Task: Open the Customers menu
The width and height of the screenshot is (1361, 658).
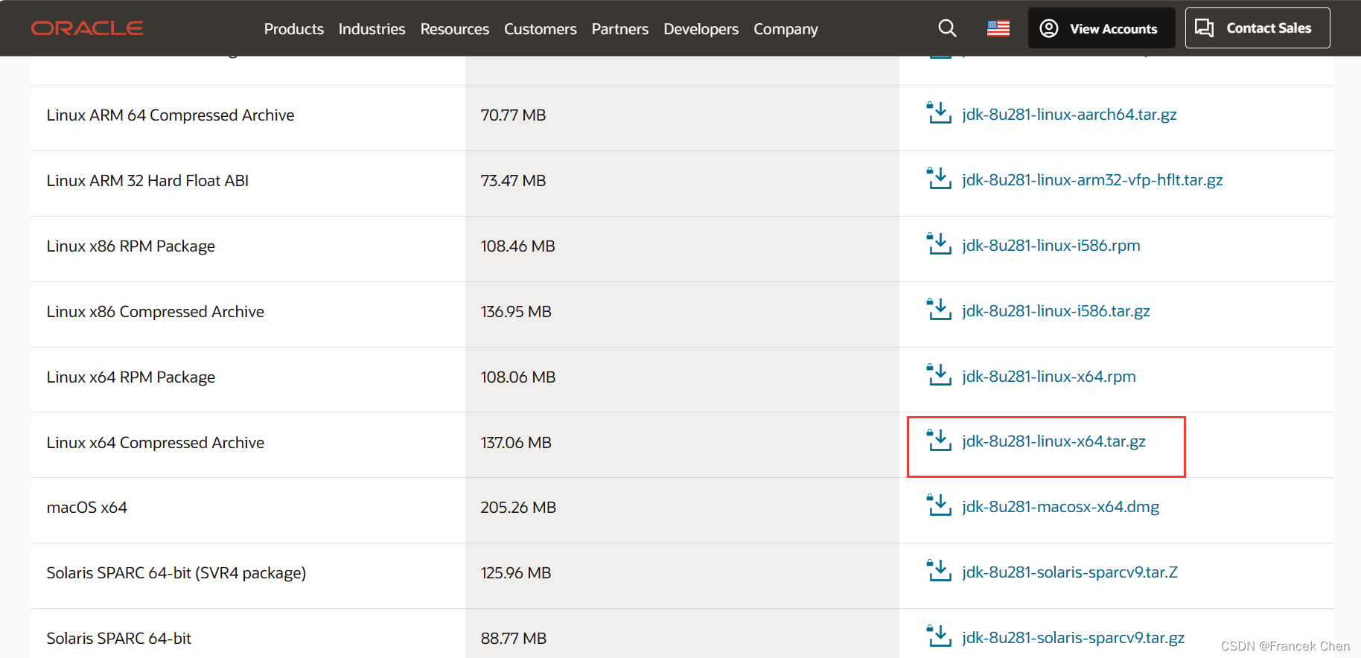Action: tap(541, 29)
